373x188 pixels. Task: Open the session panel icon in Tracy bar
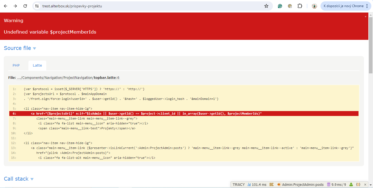(358, 185)
